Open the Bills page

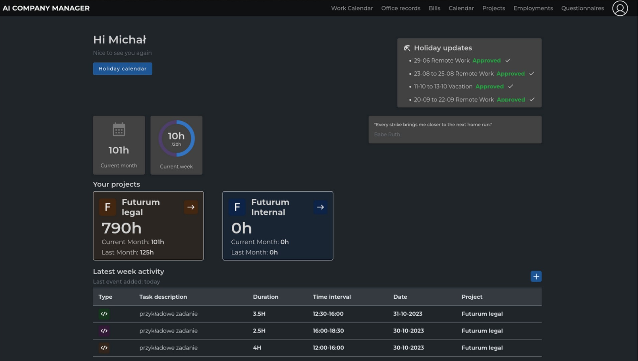434,8
